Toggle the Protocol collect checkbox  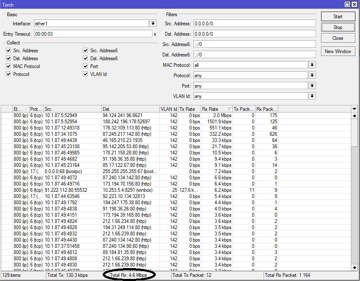point(9,74)
